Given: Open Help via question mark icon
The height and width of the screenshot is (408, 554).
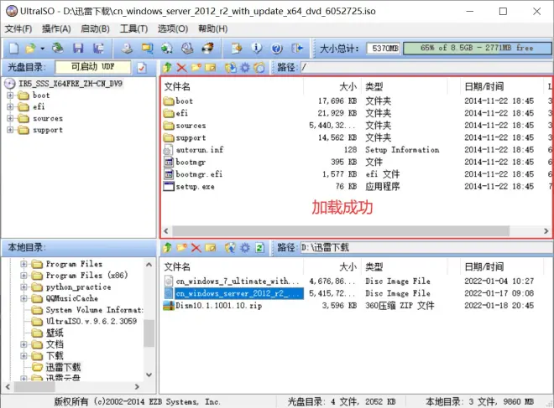Looking at the screenshot, I should pos(277,48).
